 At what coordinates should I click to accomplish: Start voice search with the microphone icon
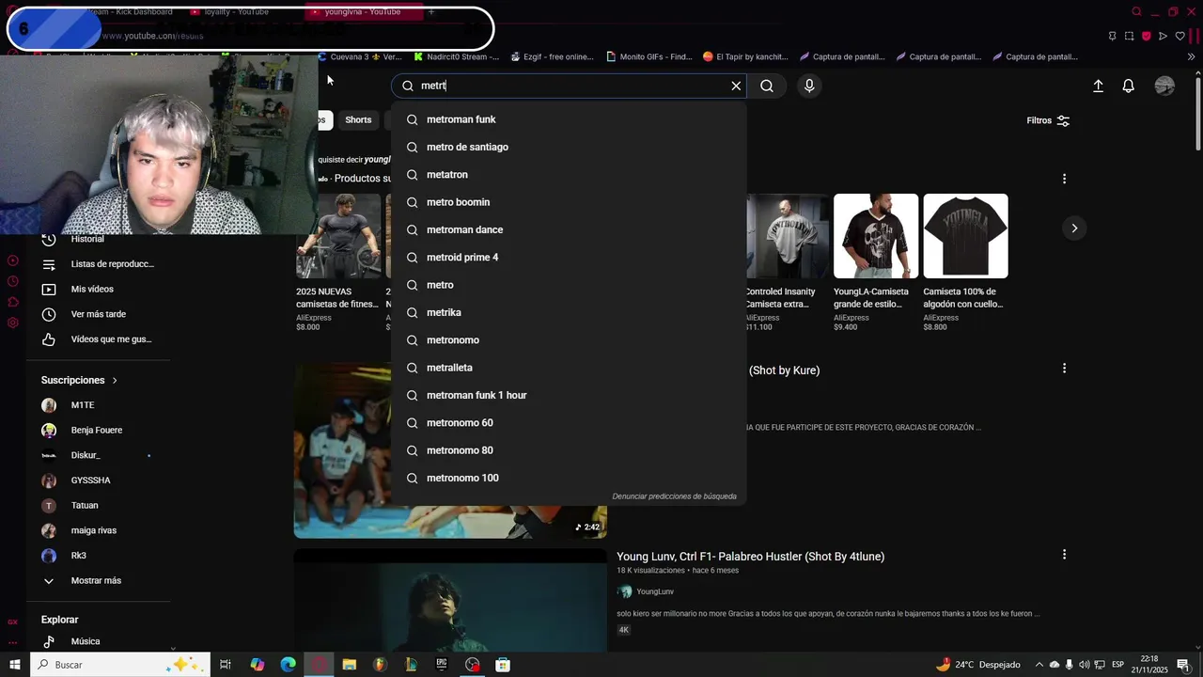[x=809, y=86]
